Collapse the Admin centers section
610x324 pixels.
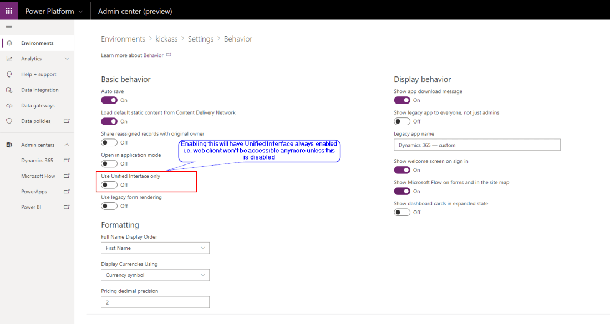click(x=67, y=145)
